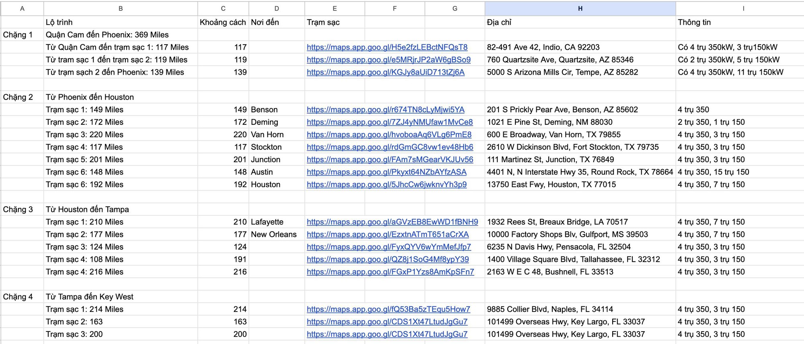Screen dimensions: 804x344
Task: Select the 'Chặng 1' cell
Action: pyautogui.click(x=22, y=35)
